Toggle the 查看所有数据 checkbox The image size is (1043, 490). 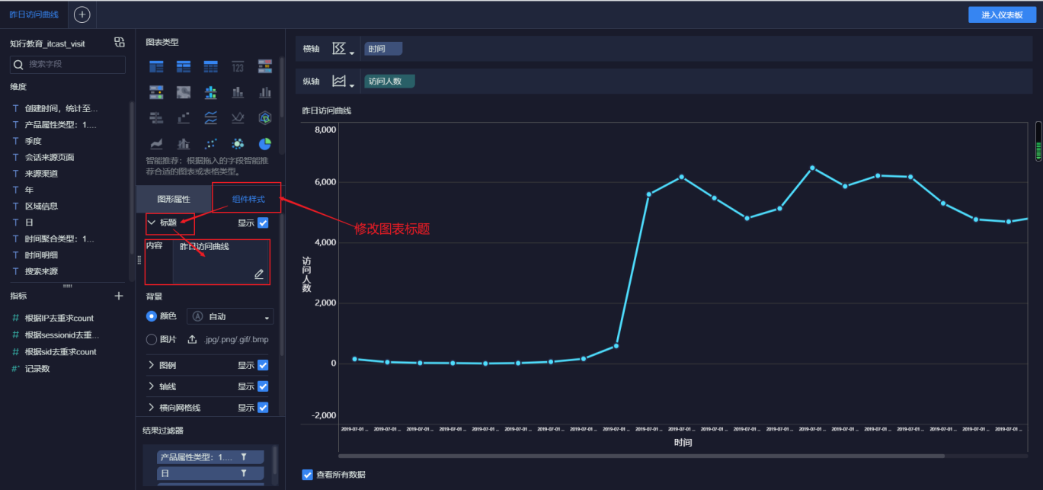point(308,475)
